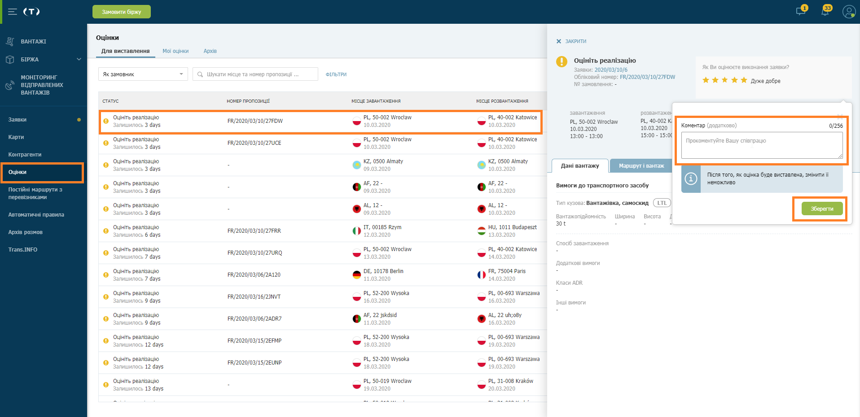Screen dimensions: 860x417
Task: Select offer FR/2020/03/06/2A120 row
Action: (x=322, y=275)
